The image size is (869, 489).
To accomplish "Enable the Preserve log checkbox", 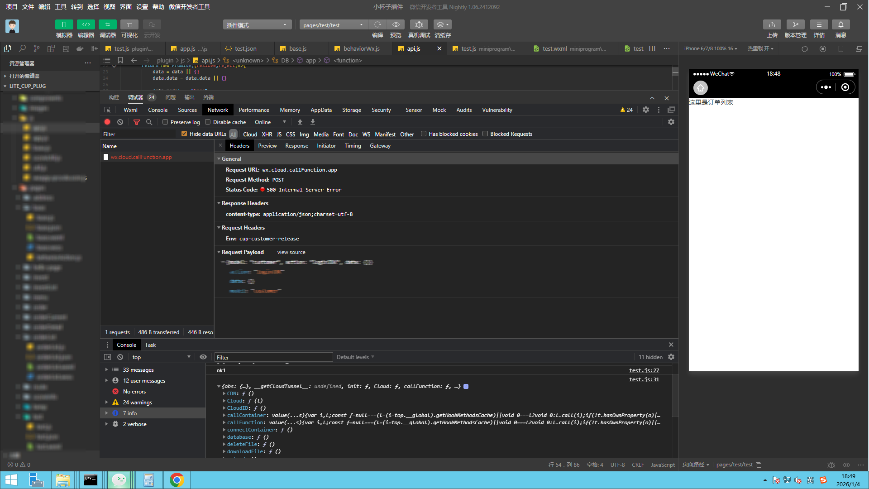I will click(165, 122).
